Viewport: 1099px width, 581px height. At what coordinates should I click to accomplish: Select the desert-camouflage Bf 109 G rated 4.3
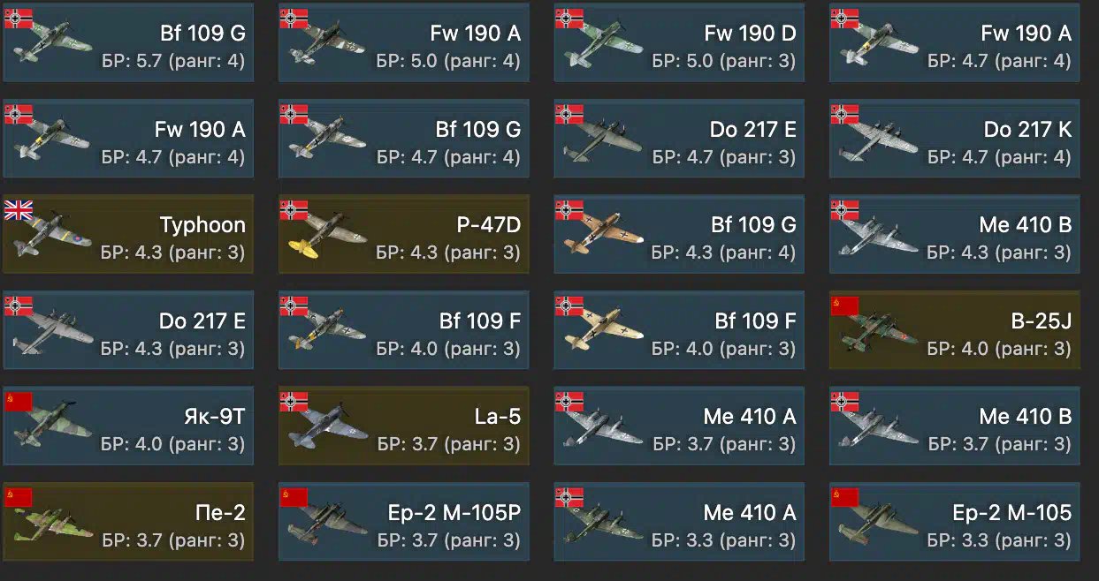click(679, 234)
